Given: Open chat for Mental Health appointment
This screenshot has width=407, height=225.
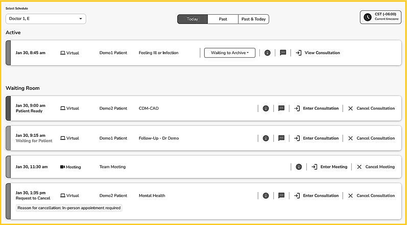Looking at the screenshot, I should pos(281,196).
